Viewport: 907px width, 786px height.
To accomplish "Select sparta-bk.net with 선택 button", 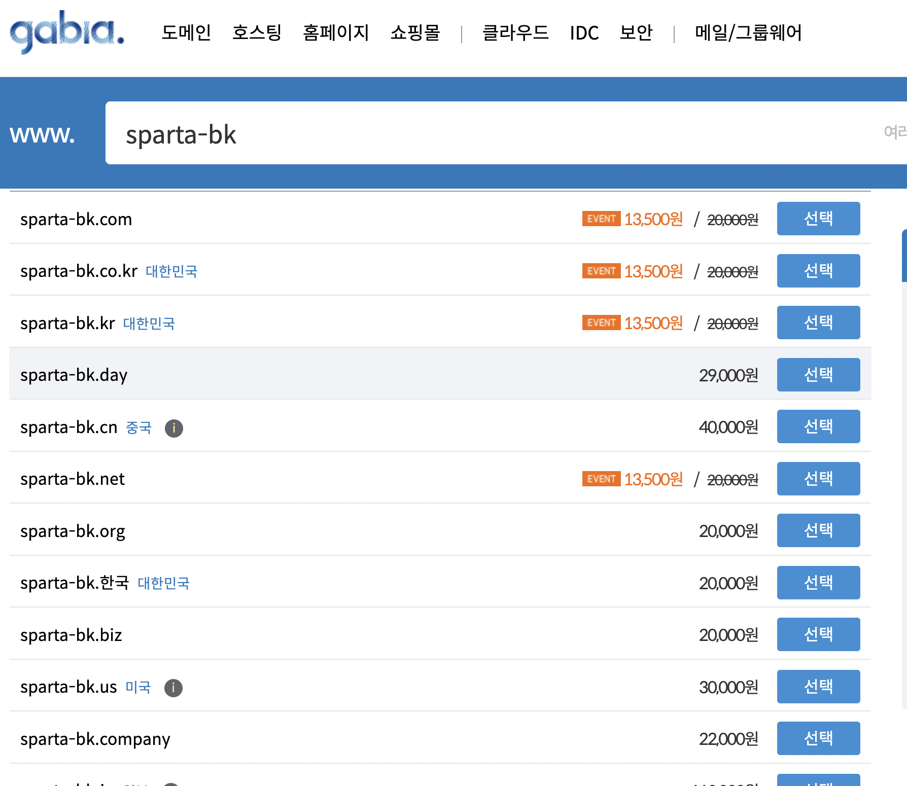I will [818, 479].
